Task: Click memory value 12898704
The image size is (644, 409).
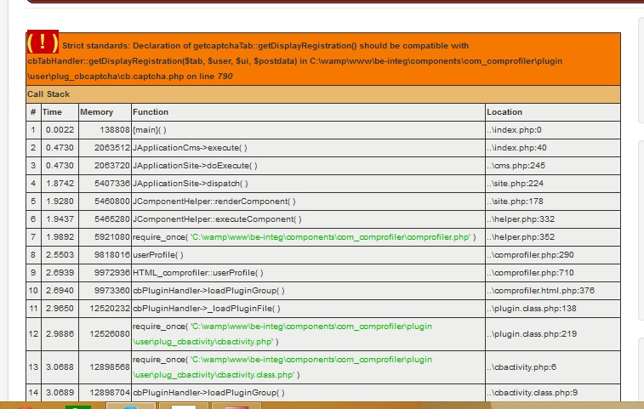Action: coord(110,393)
